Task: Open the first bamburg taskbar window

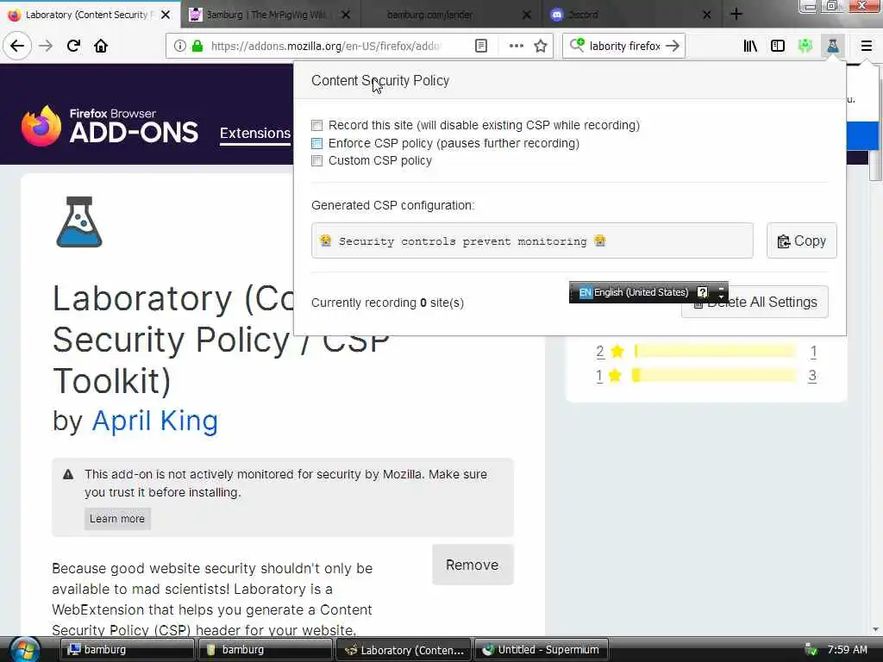Action: click(128, 650)
